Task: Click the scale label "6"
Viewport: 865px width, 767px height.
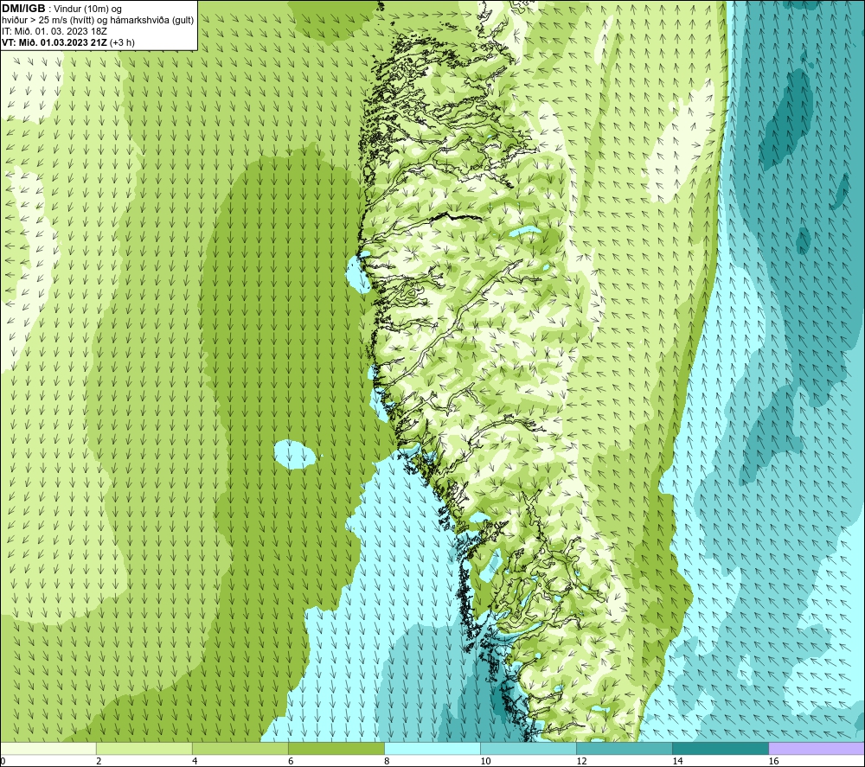Action: (x=291, y=761)
